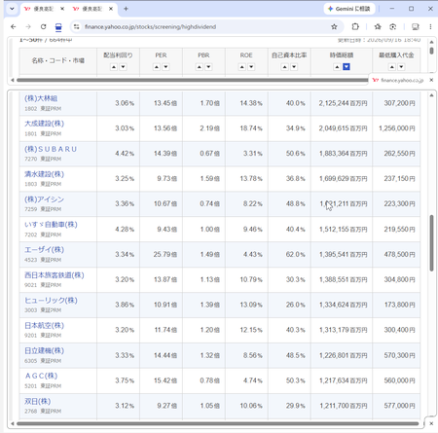The image size is (438, 433).
Task: Open a new browser tab
Action: tap(126, 9)
